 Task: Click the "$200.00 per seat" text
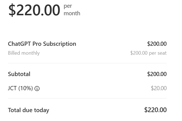[148, 53]
